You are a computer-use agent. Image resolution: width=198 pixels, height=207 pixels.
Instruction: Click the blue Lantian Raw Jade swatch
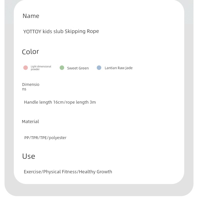tap(99, 68)
